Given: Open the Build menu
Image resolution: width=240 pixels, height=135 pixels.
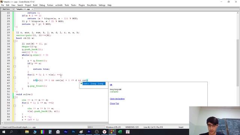Looking at the screenshot, I should (35, 5).
